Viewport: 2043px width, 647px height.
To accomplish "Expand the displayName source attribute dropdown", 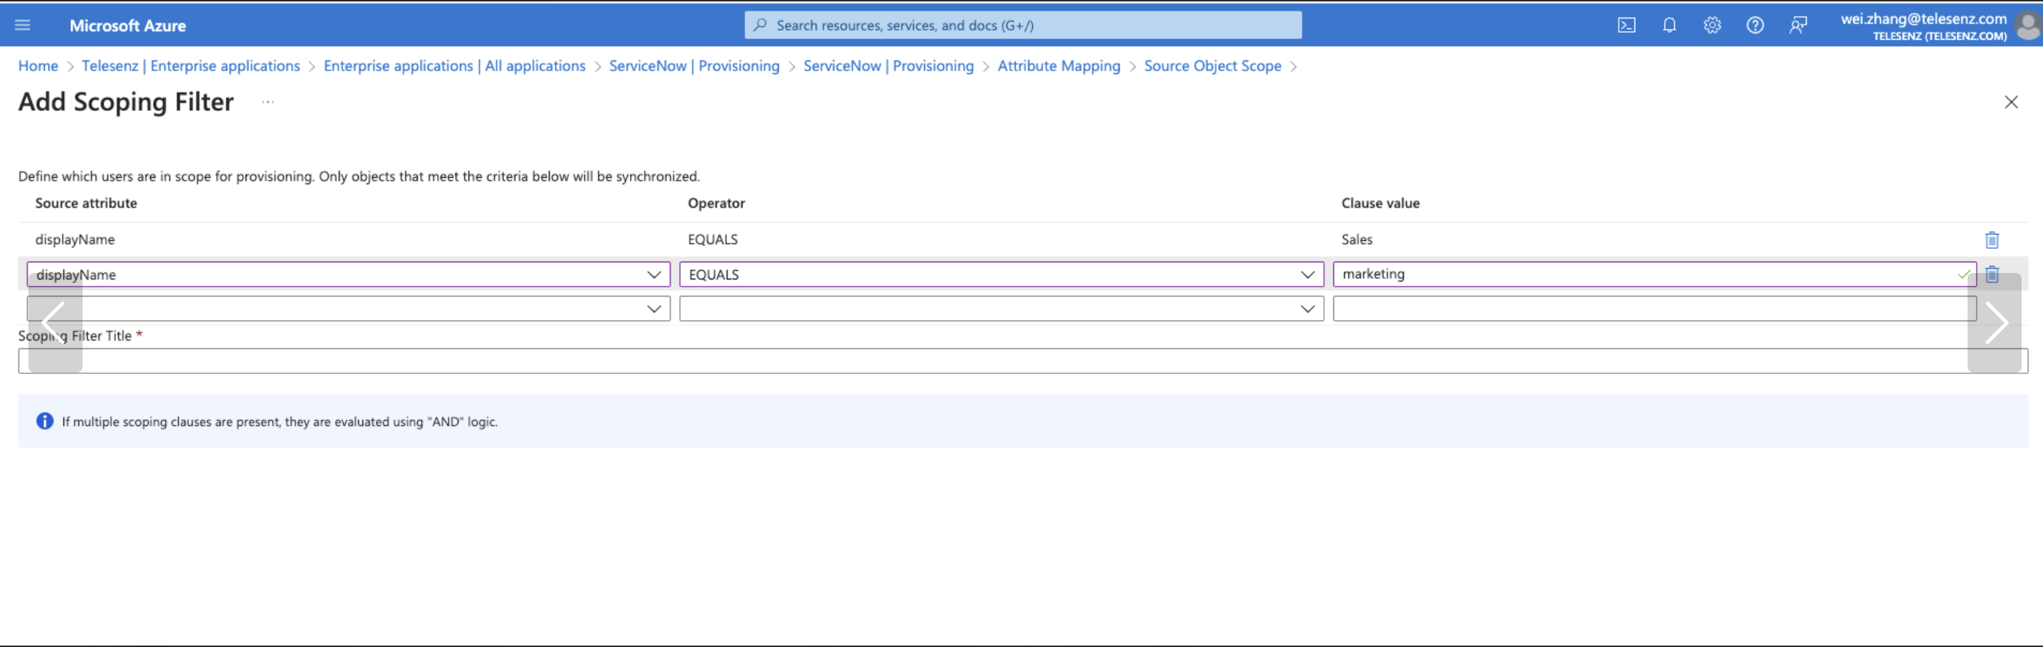I will tap(348, 274).
